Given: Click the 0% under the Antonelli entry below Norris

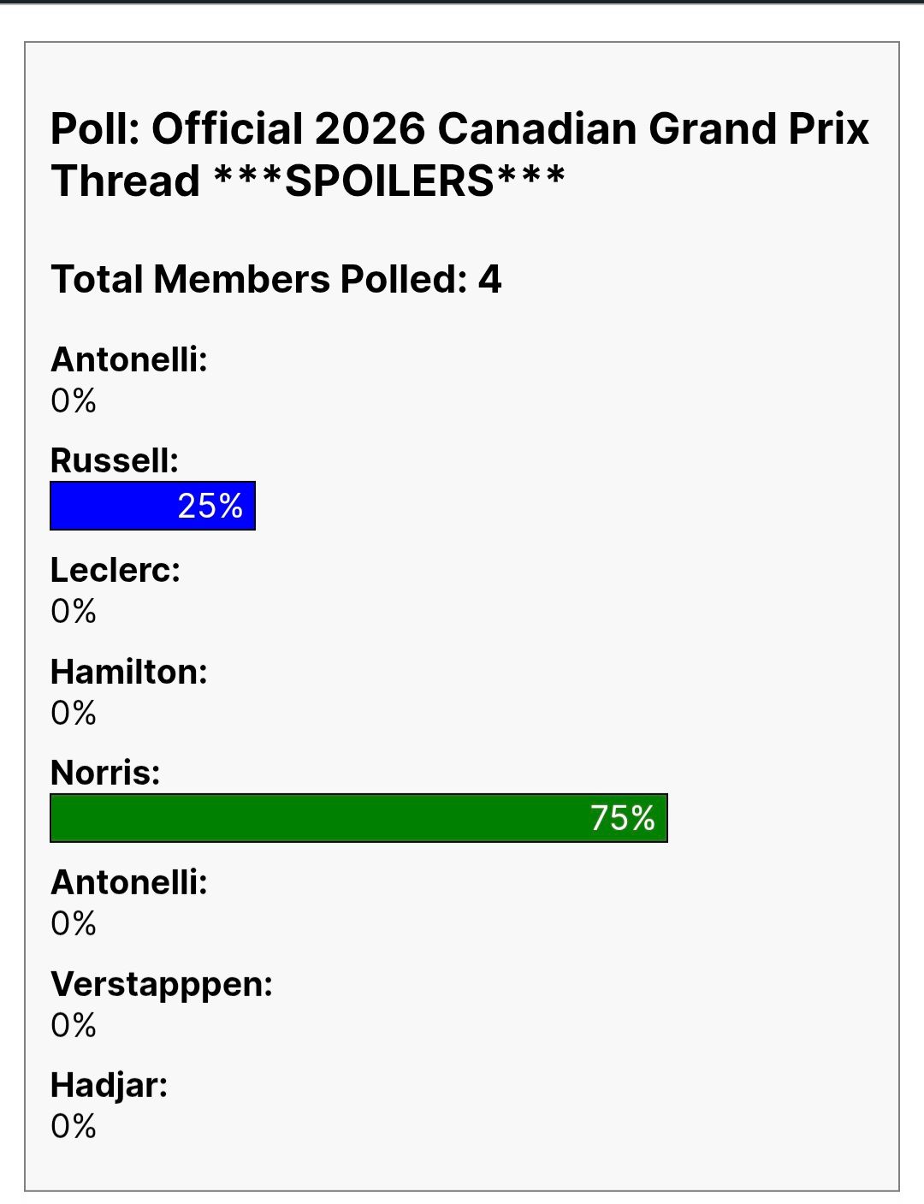Looking at the screenshot, I should (x=74, y=923).
